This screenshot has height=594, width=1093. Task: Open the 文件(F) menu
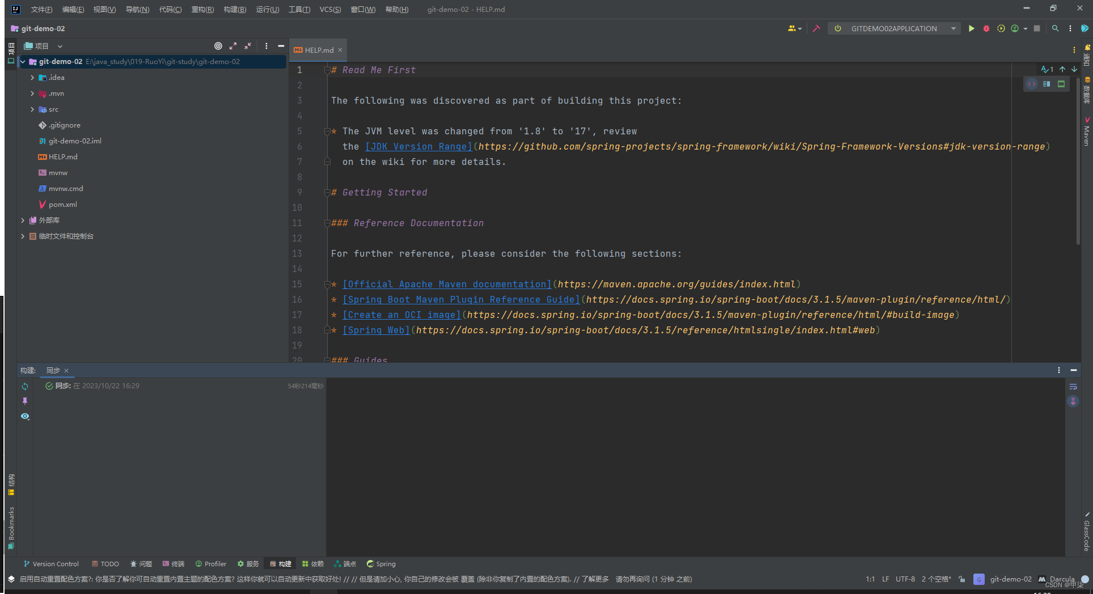42,10
